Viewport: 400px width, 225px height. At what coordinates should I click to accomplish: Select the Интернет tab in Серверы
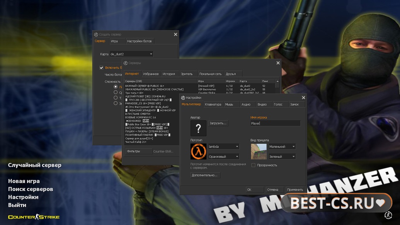(x=132, y=74)
